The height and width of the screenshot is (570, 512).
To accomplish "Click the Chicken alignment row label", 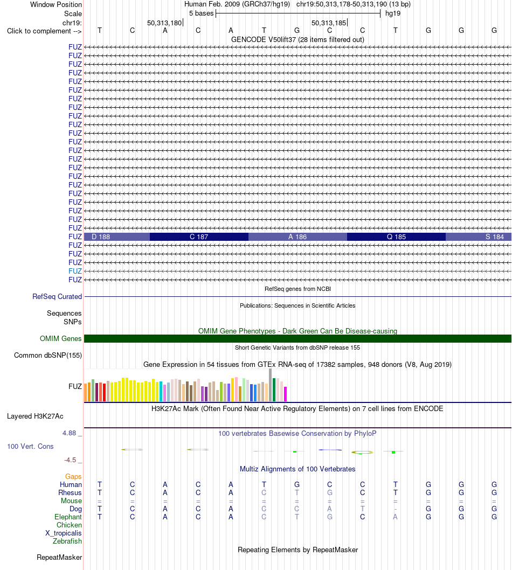I will 69,525.
